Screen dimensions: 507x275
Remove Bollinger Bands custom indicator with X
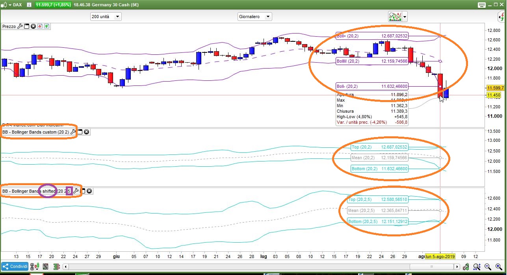click(x=87, y=132)
